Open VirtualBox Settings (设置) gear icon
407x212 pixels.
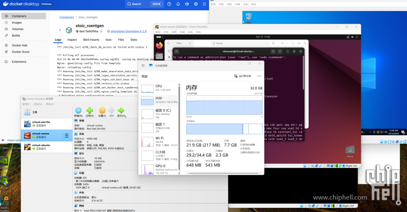(x=102, y=110)
